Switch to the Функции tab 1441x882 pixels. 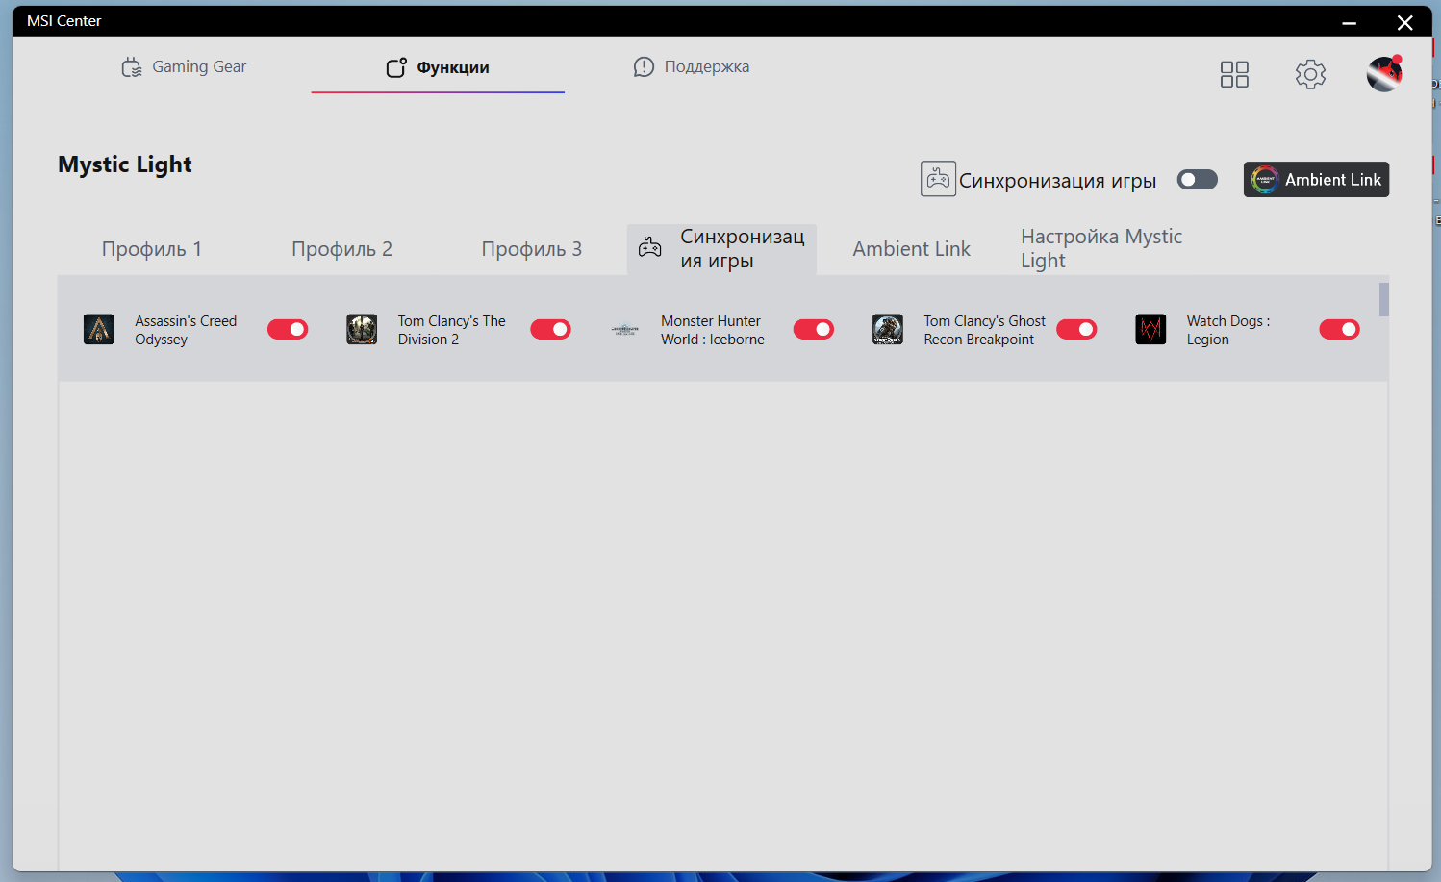click(x=438, y=67)
